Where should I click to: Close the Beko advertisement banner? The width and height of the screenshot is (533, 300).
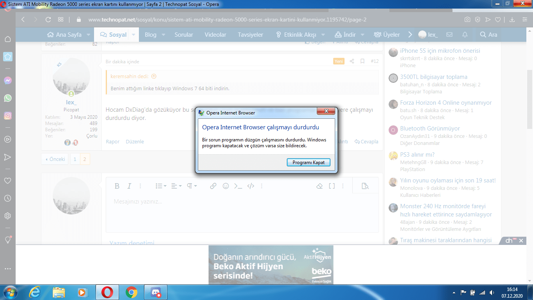[x=521, y=241]
